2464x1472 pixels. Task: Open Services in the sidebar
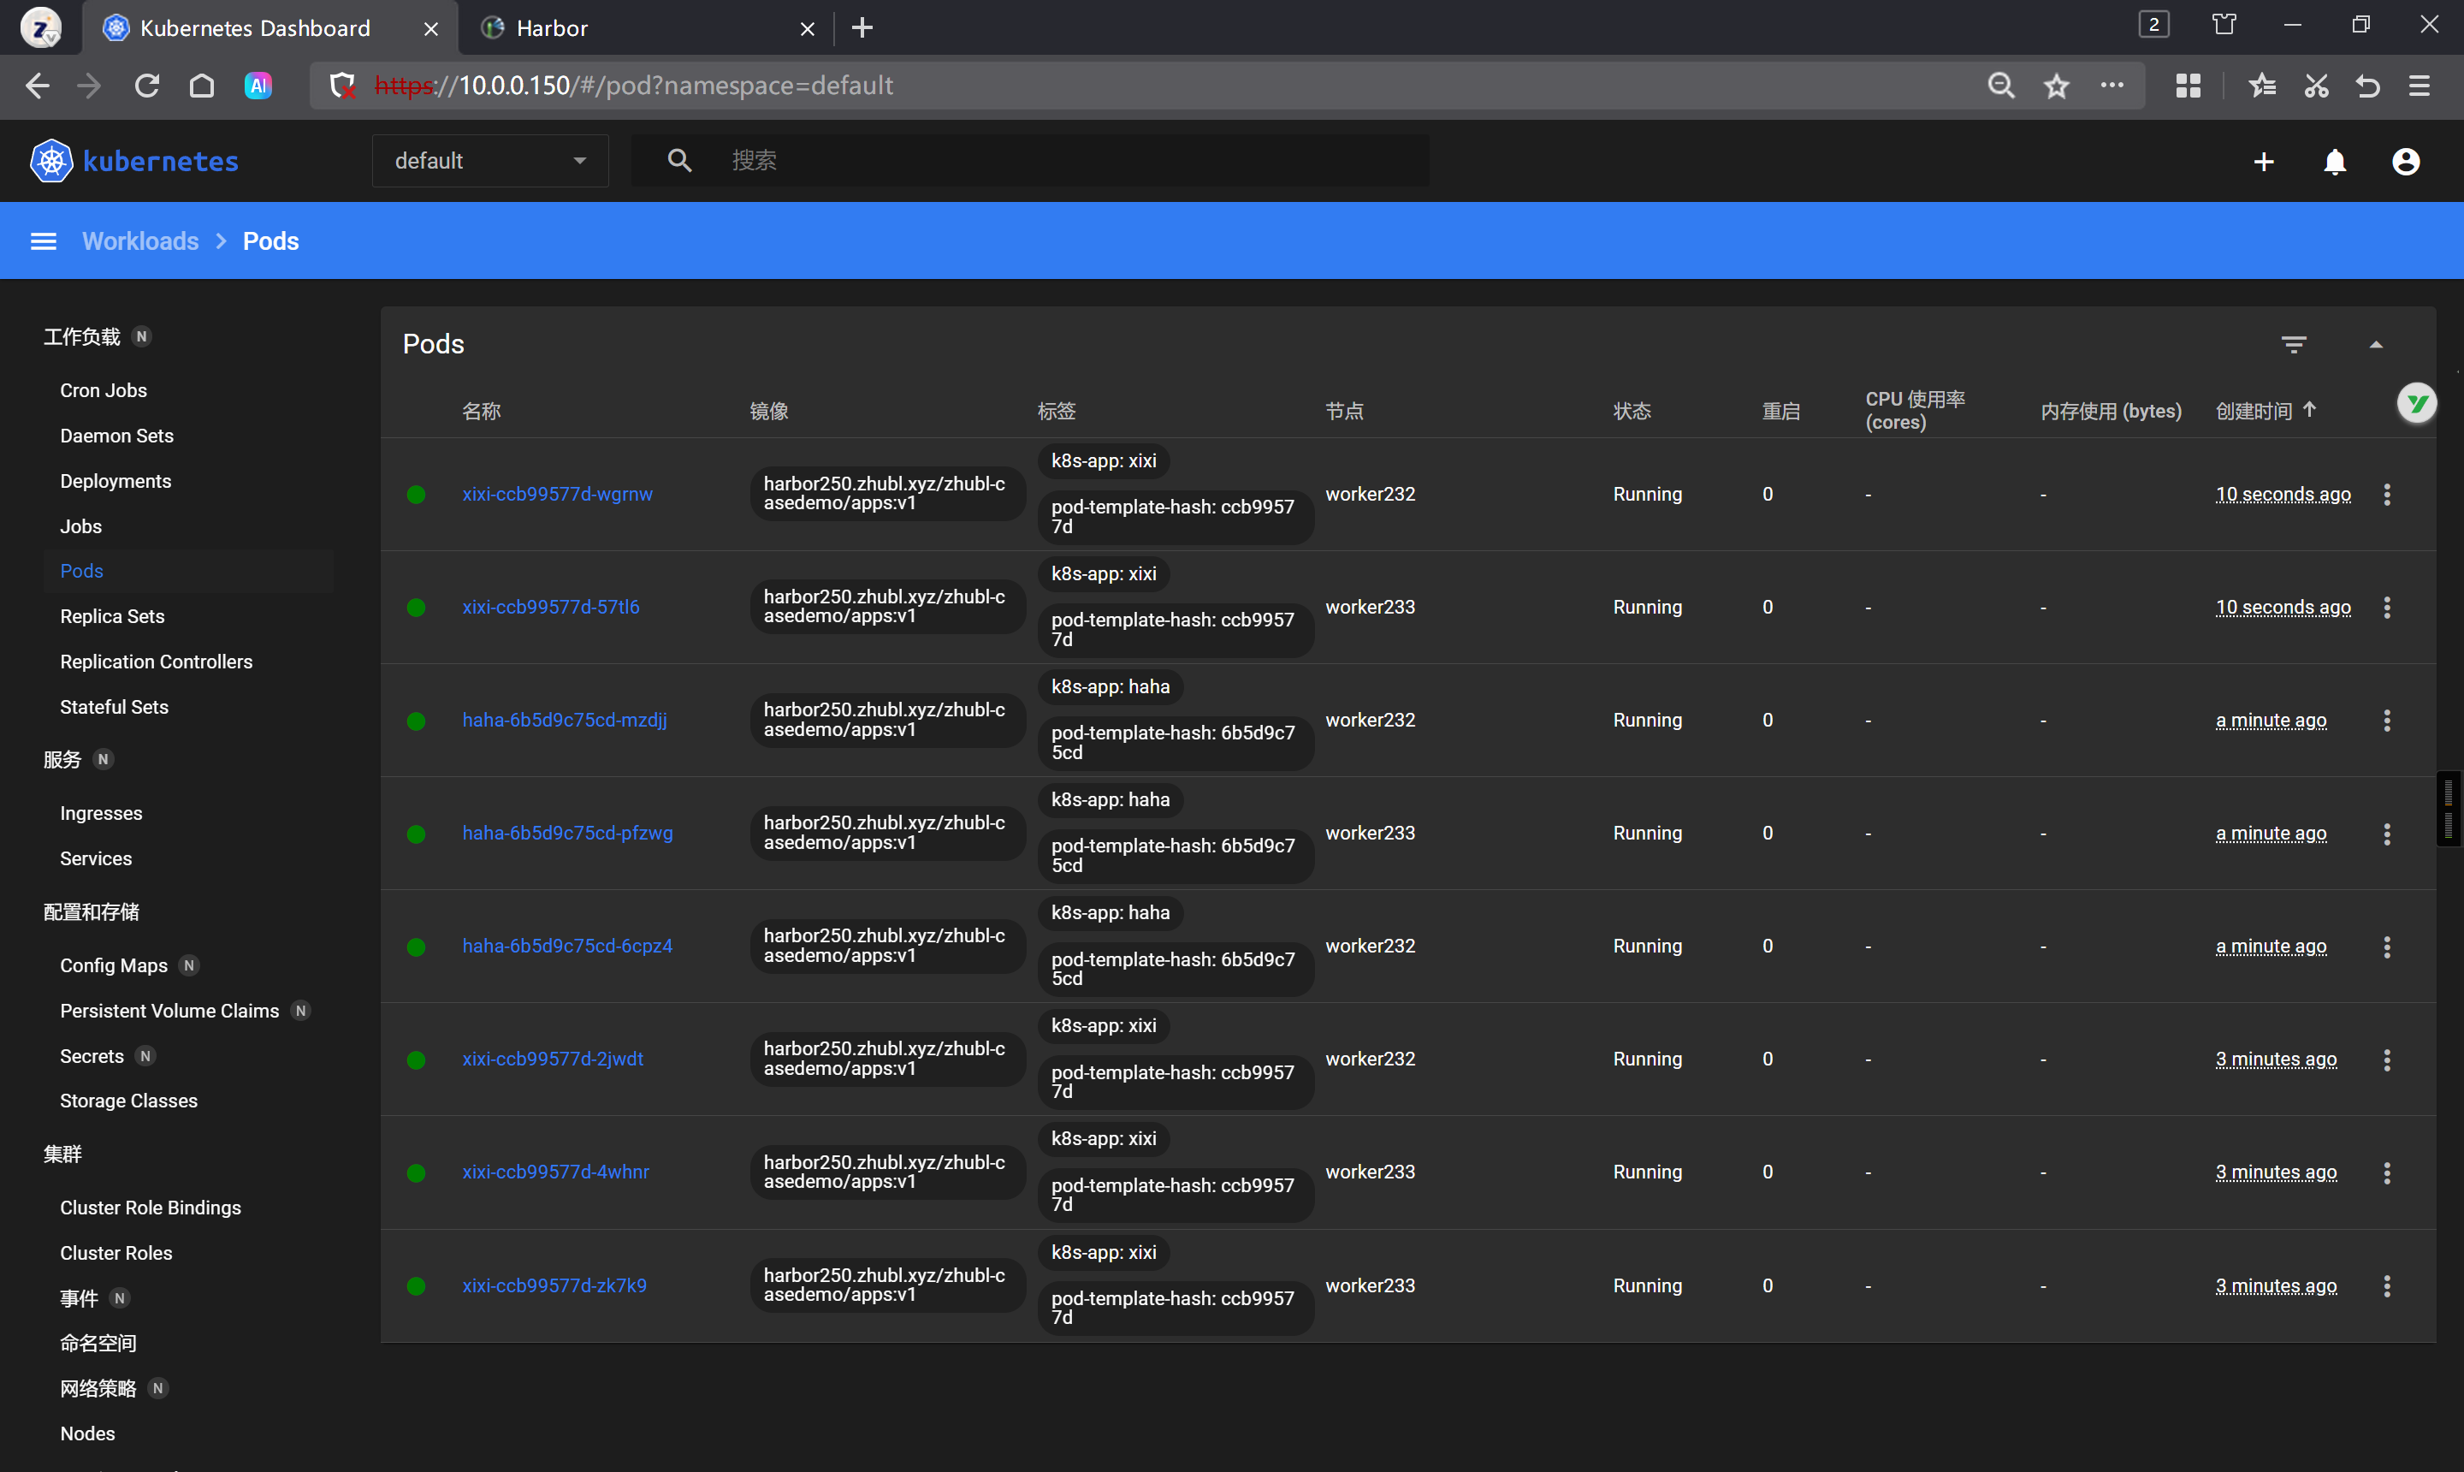pyautogui.click(x=95, y=858)
